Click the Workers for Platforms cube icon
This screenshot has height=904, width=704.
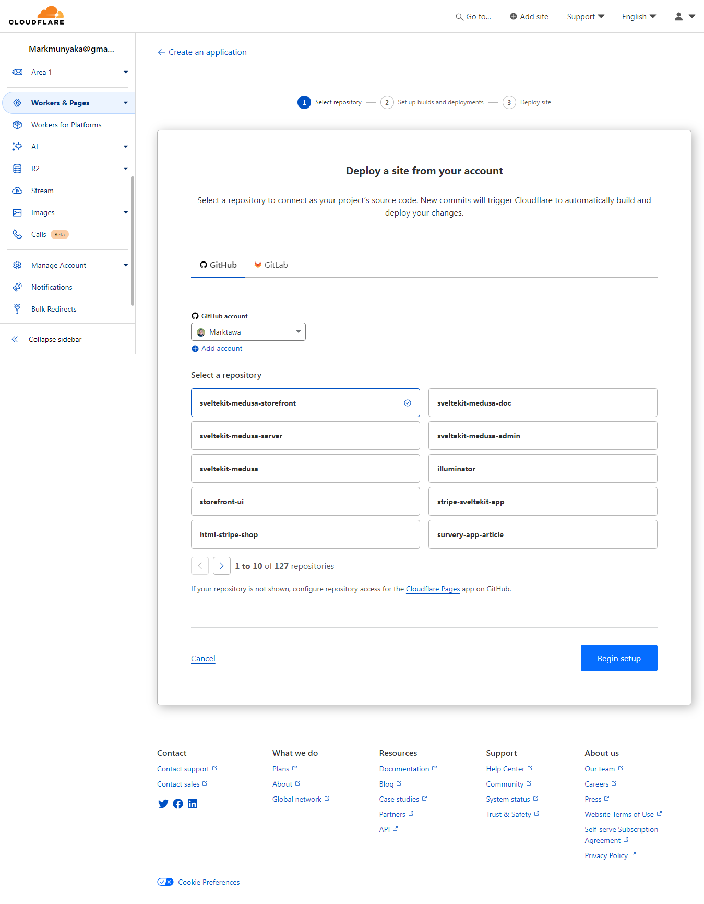(x=17, y=125)
